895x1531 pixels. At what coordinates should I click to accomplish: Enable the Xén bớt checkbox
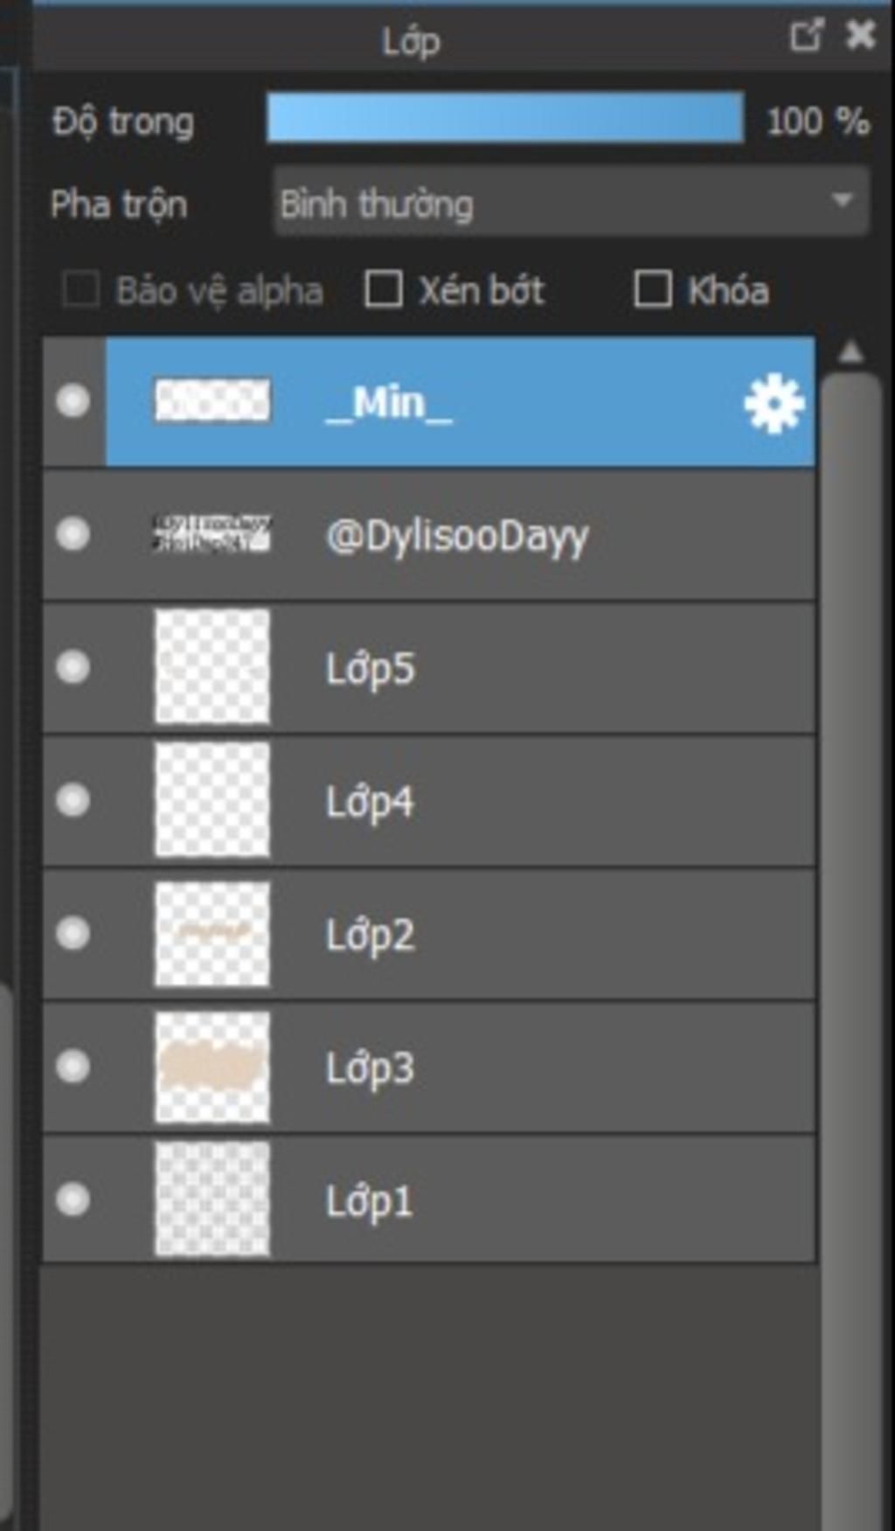(383, 289)
